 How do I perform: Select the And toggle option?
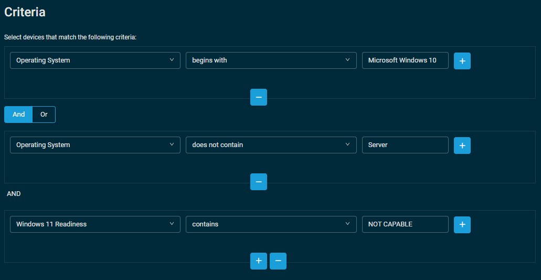[x=18, y=115]
